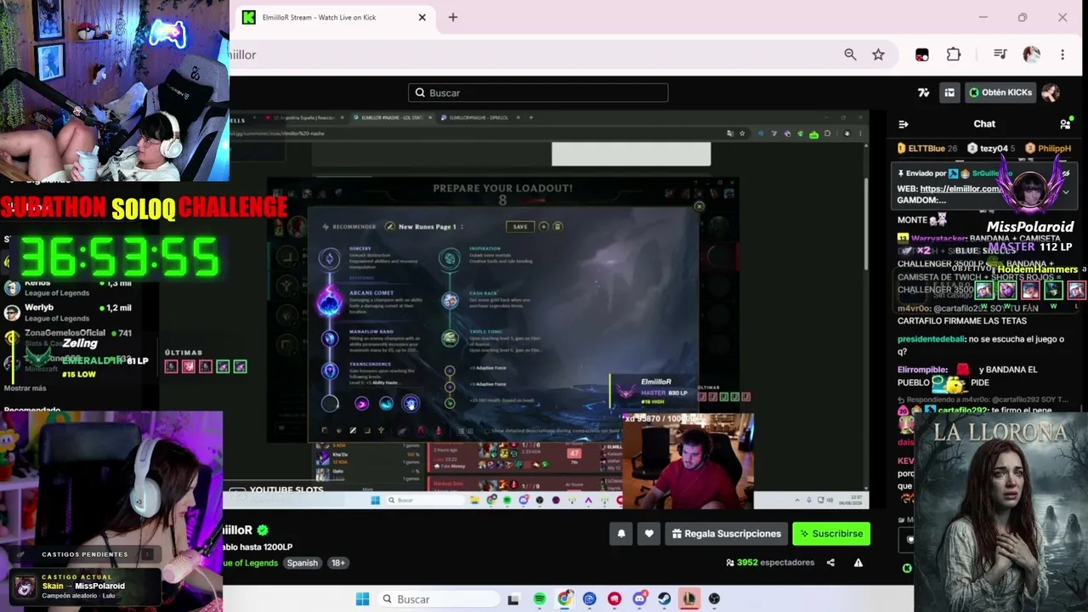Open OBS Studio from the taskbar
Screen dimensions: 1088x612
[x=714, y=599]
